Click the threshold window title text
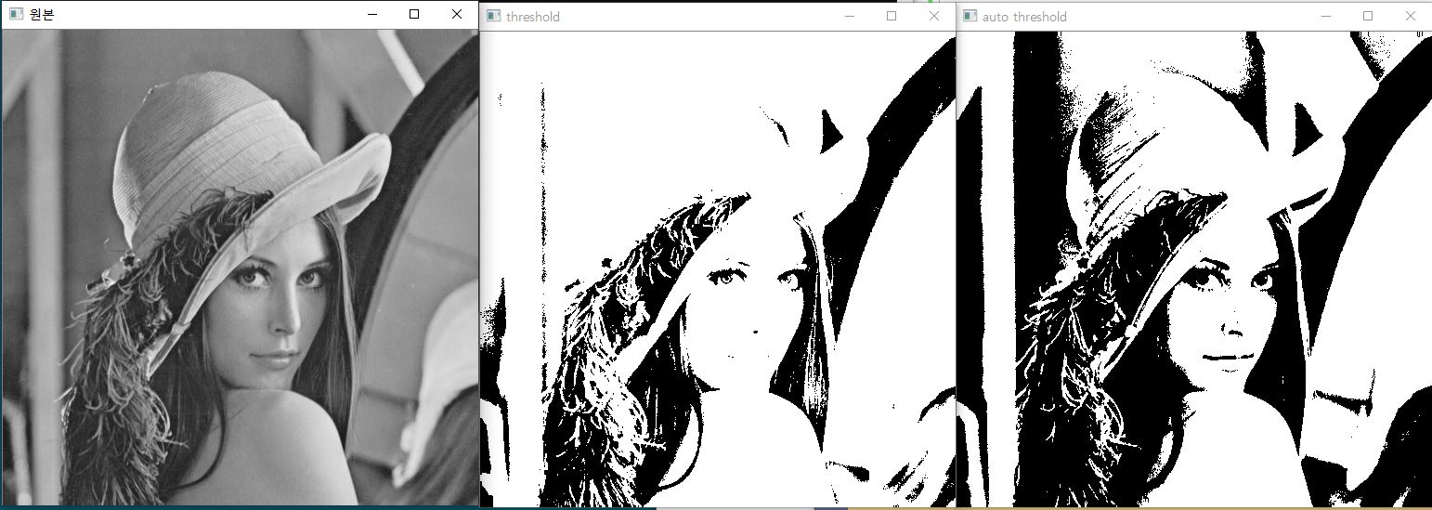 click(533, 17)
